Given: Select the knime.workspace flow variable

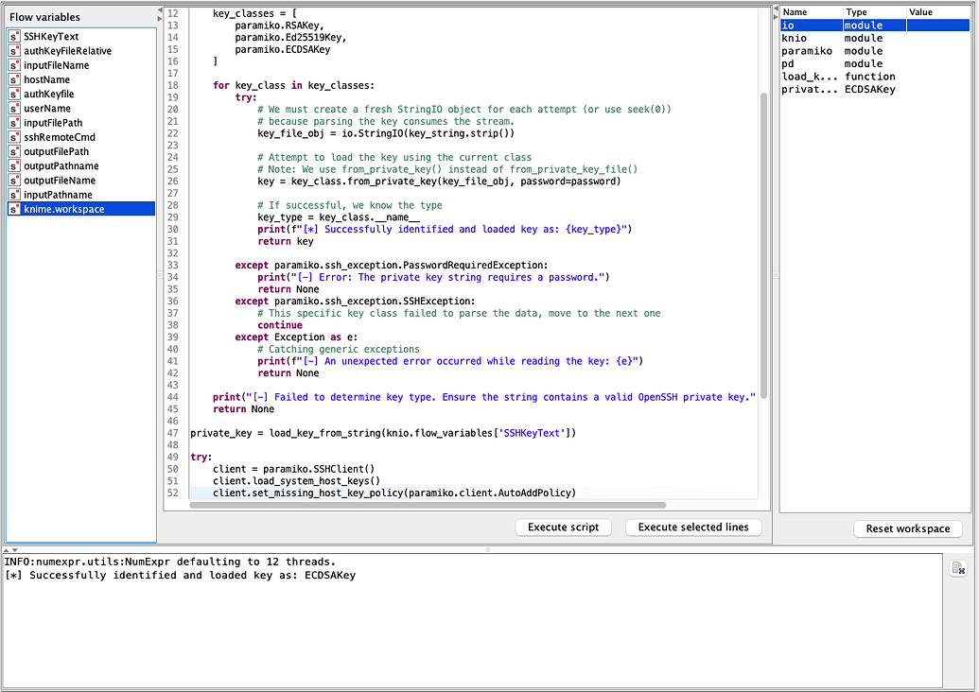Looking at the screenshot, I should [81, 208].
